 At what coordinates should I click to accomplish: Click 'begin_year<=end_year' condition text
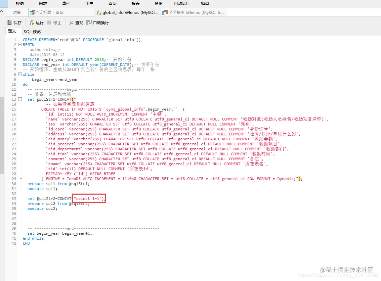pos(55,79)
